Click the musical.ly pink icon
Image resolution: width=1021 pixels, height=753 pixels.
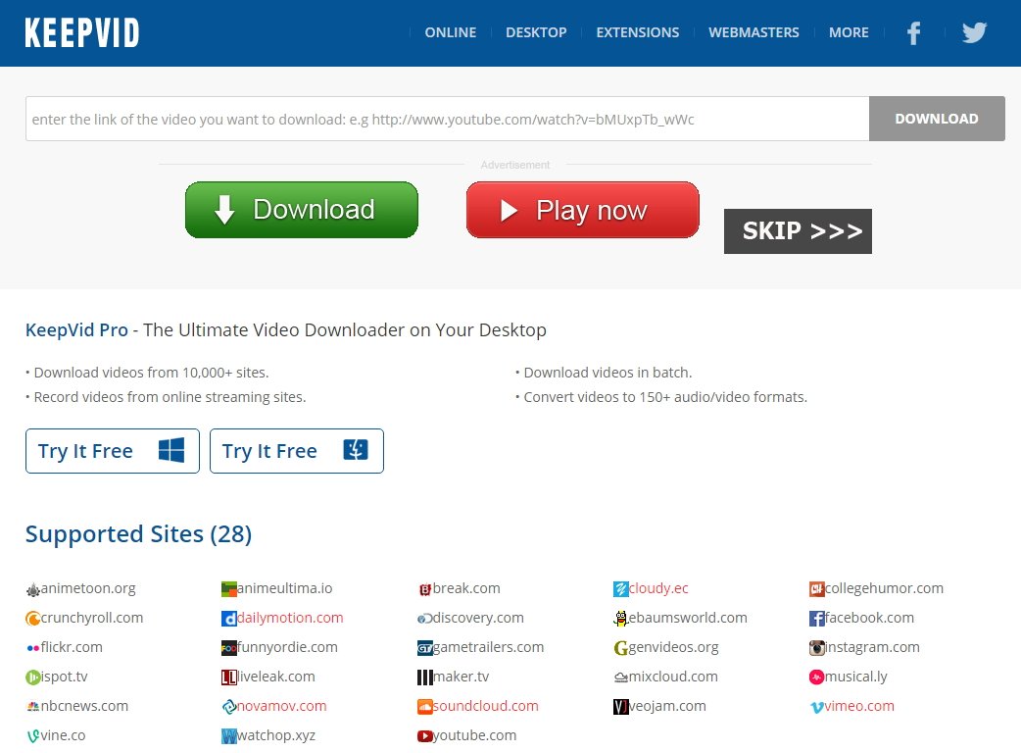(816, 678)
